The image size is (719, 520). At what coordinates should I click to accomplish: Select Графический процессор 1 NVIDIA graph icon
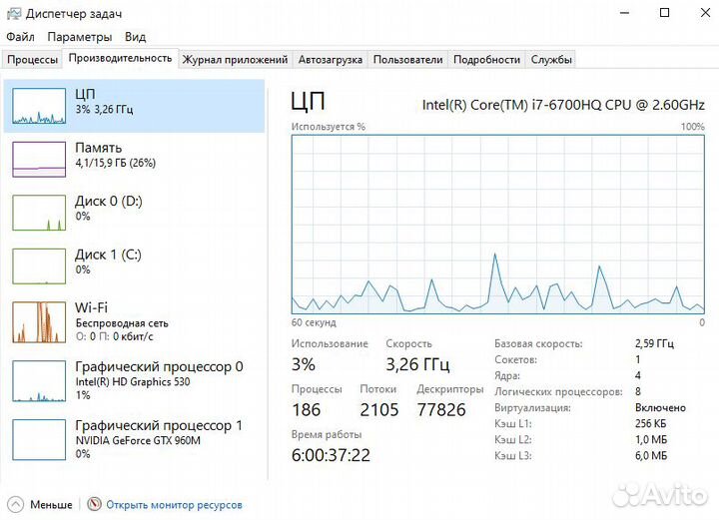(39, 438)
